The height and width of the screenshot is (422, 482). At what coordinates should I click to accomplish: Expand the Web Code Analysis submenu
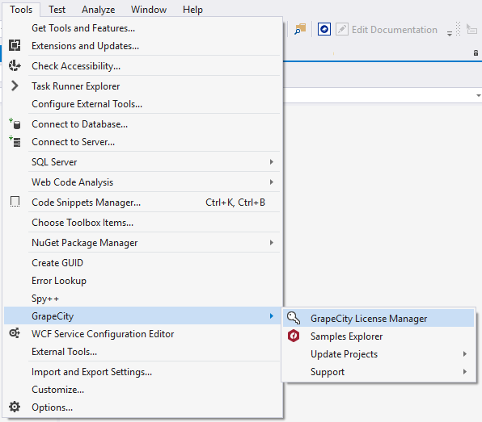coord(271,182)
